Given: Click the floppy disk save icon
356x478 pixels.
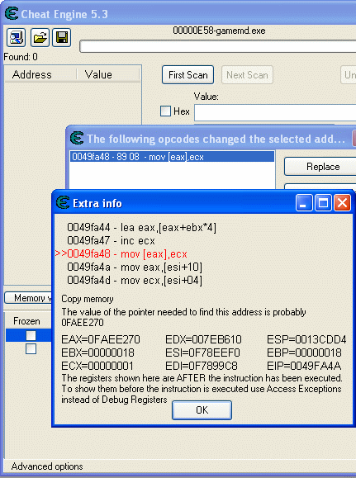Looking at the screenshot, I should (62, 37).
